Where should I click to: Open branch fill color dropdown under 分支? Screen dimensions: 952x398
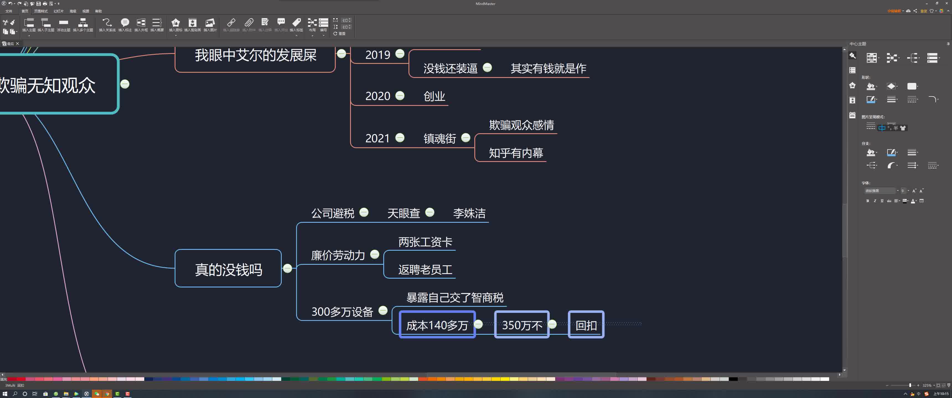[872, 152]
